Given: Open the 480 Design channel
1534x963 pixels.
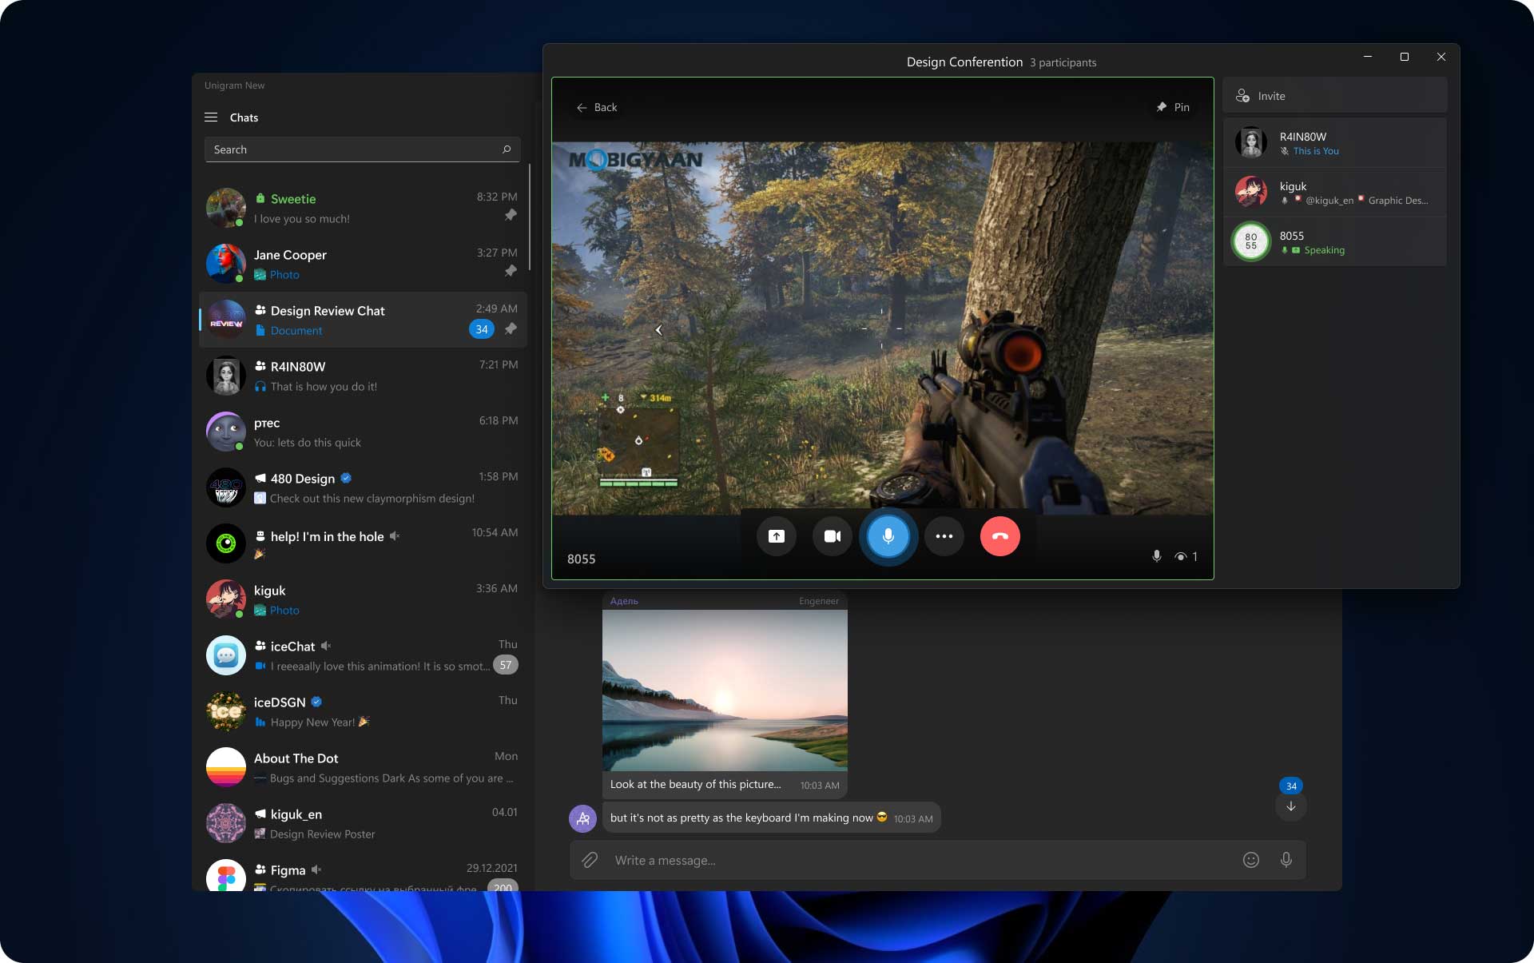Looking at the screenshot, I should 363,487.
